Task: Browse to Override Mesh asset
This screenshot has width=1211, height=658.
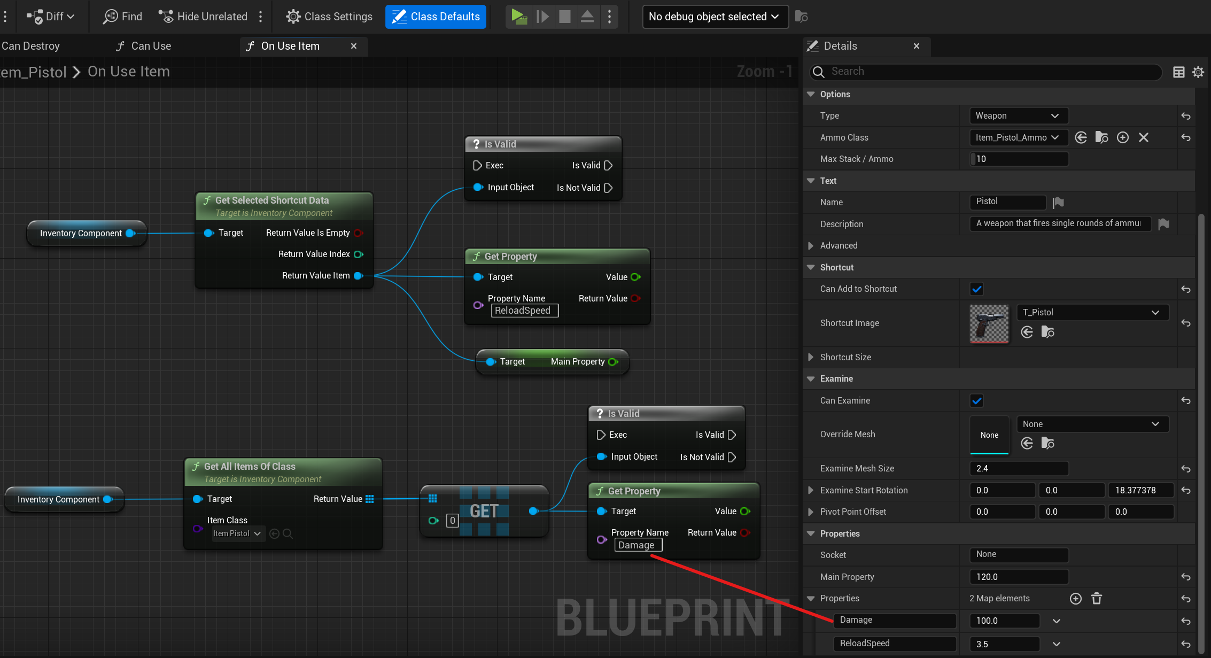Action: point(1047,443)
